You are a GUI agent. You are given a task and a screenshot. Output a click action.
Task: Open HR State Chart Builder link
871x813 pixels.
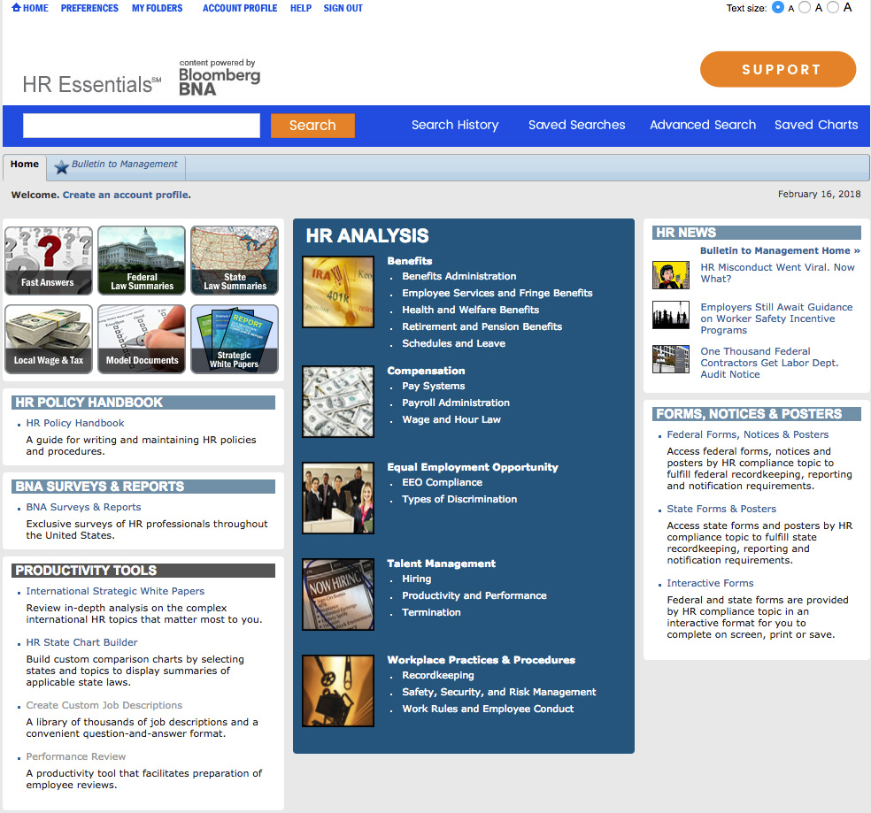81,642
